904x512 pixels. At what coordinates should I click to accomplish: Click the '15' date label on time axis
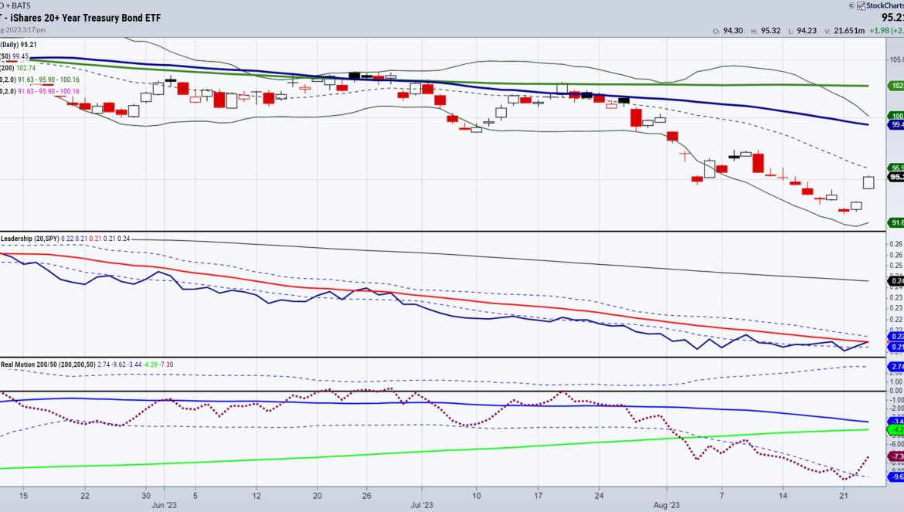(23, 495)
